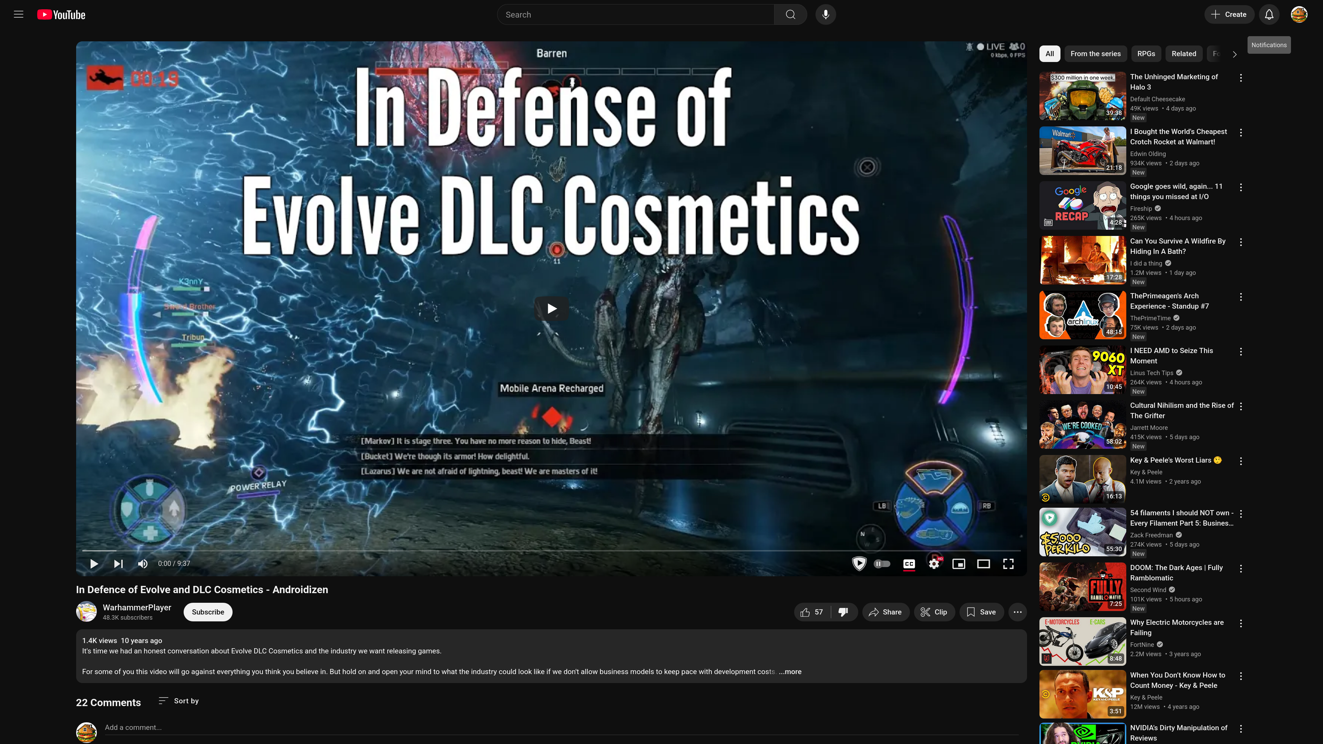Open options for Cultural Nihilism video
Viewport: 1323px width, 744px height.
1241,406
